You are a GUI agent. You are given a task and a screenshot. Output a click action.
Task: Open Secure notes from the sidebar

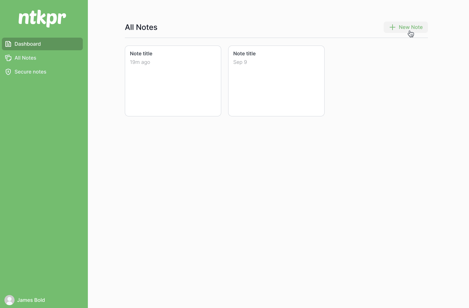pyautogui.click(x=30, y=72)
